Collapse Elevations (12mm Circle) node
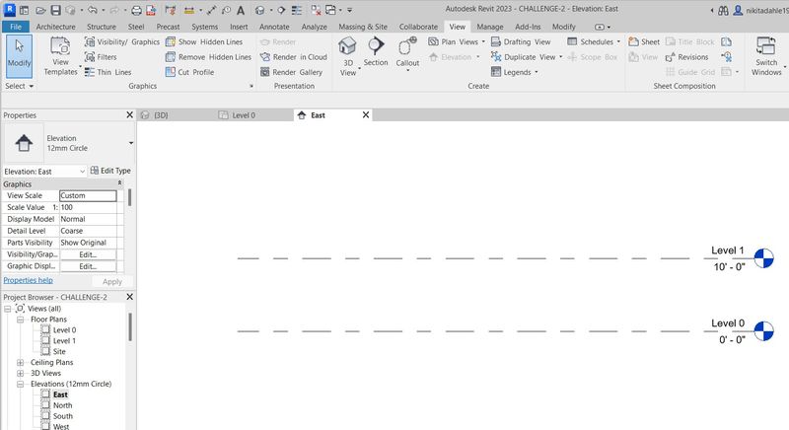789x430 pixels. point(20,384)
